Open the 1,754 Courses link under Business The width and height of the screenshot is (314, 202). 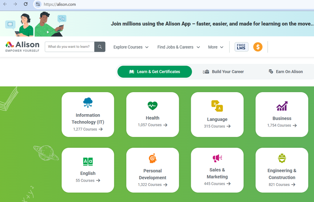tap(282, 126)
